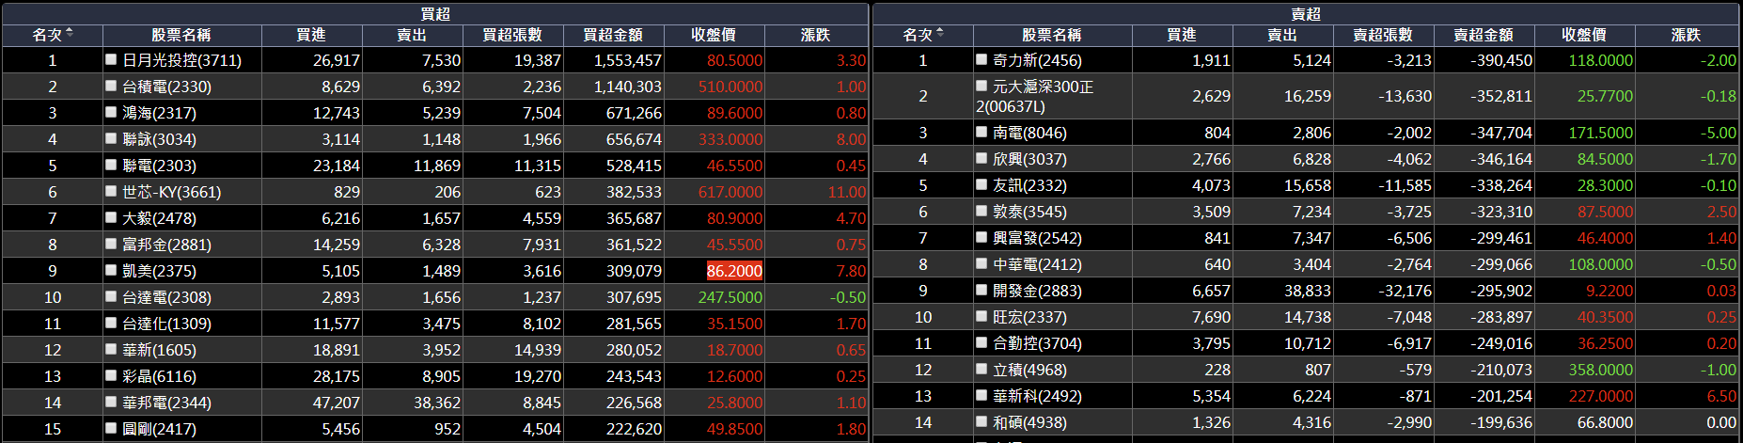Click 收盤價 header in 賣超 table
Screen dimensions: 1743x443
click(x=1584, y=35)
